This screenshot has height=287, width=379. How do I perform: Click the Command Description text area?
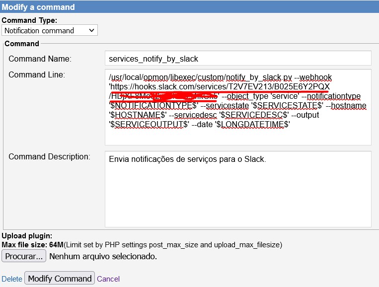click(x=238, y=189)
